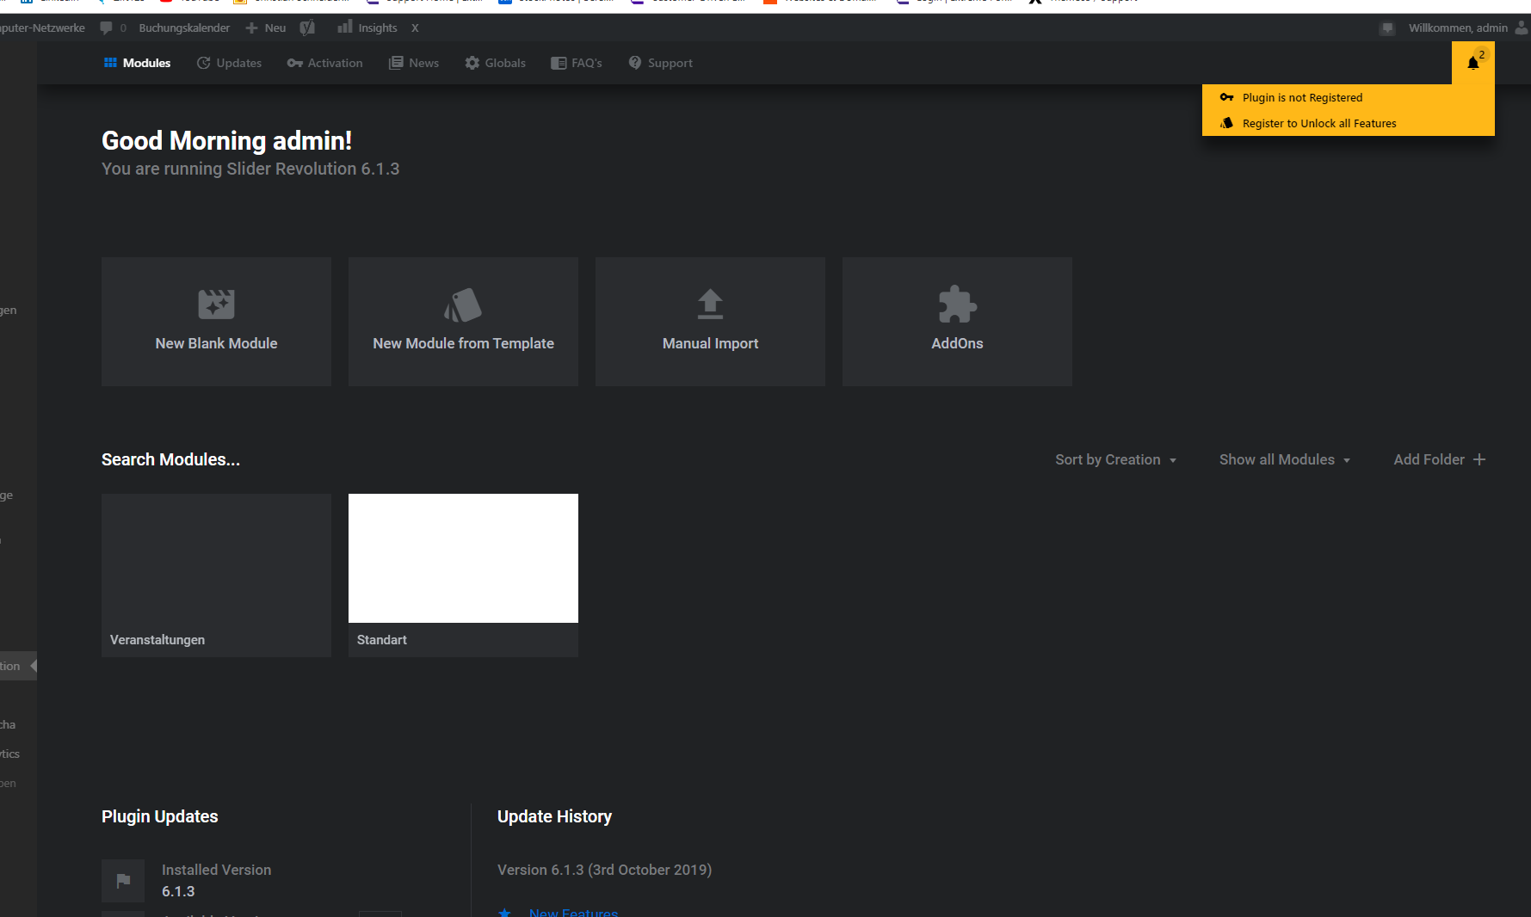The image size is (1531, 917).
Task: Add Folder using the plus button
Action: click(1440, 459)
